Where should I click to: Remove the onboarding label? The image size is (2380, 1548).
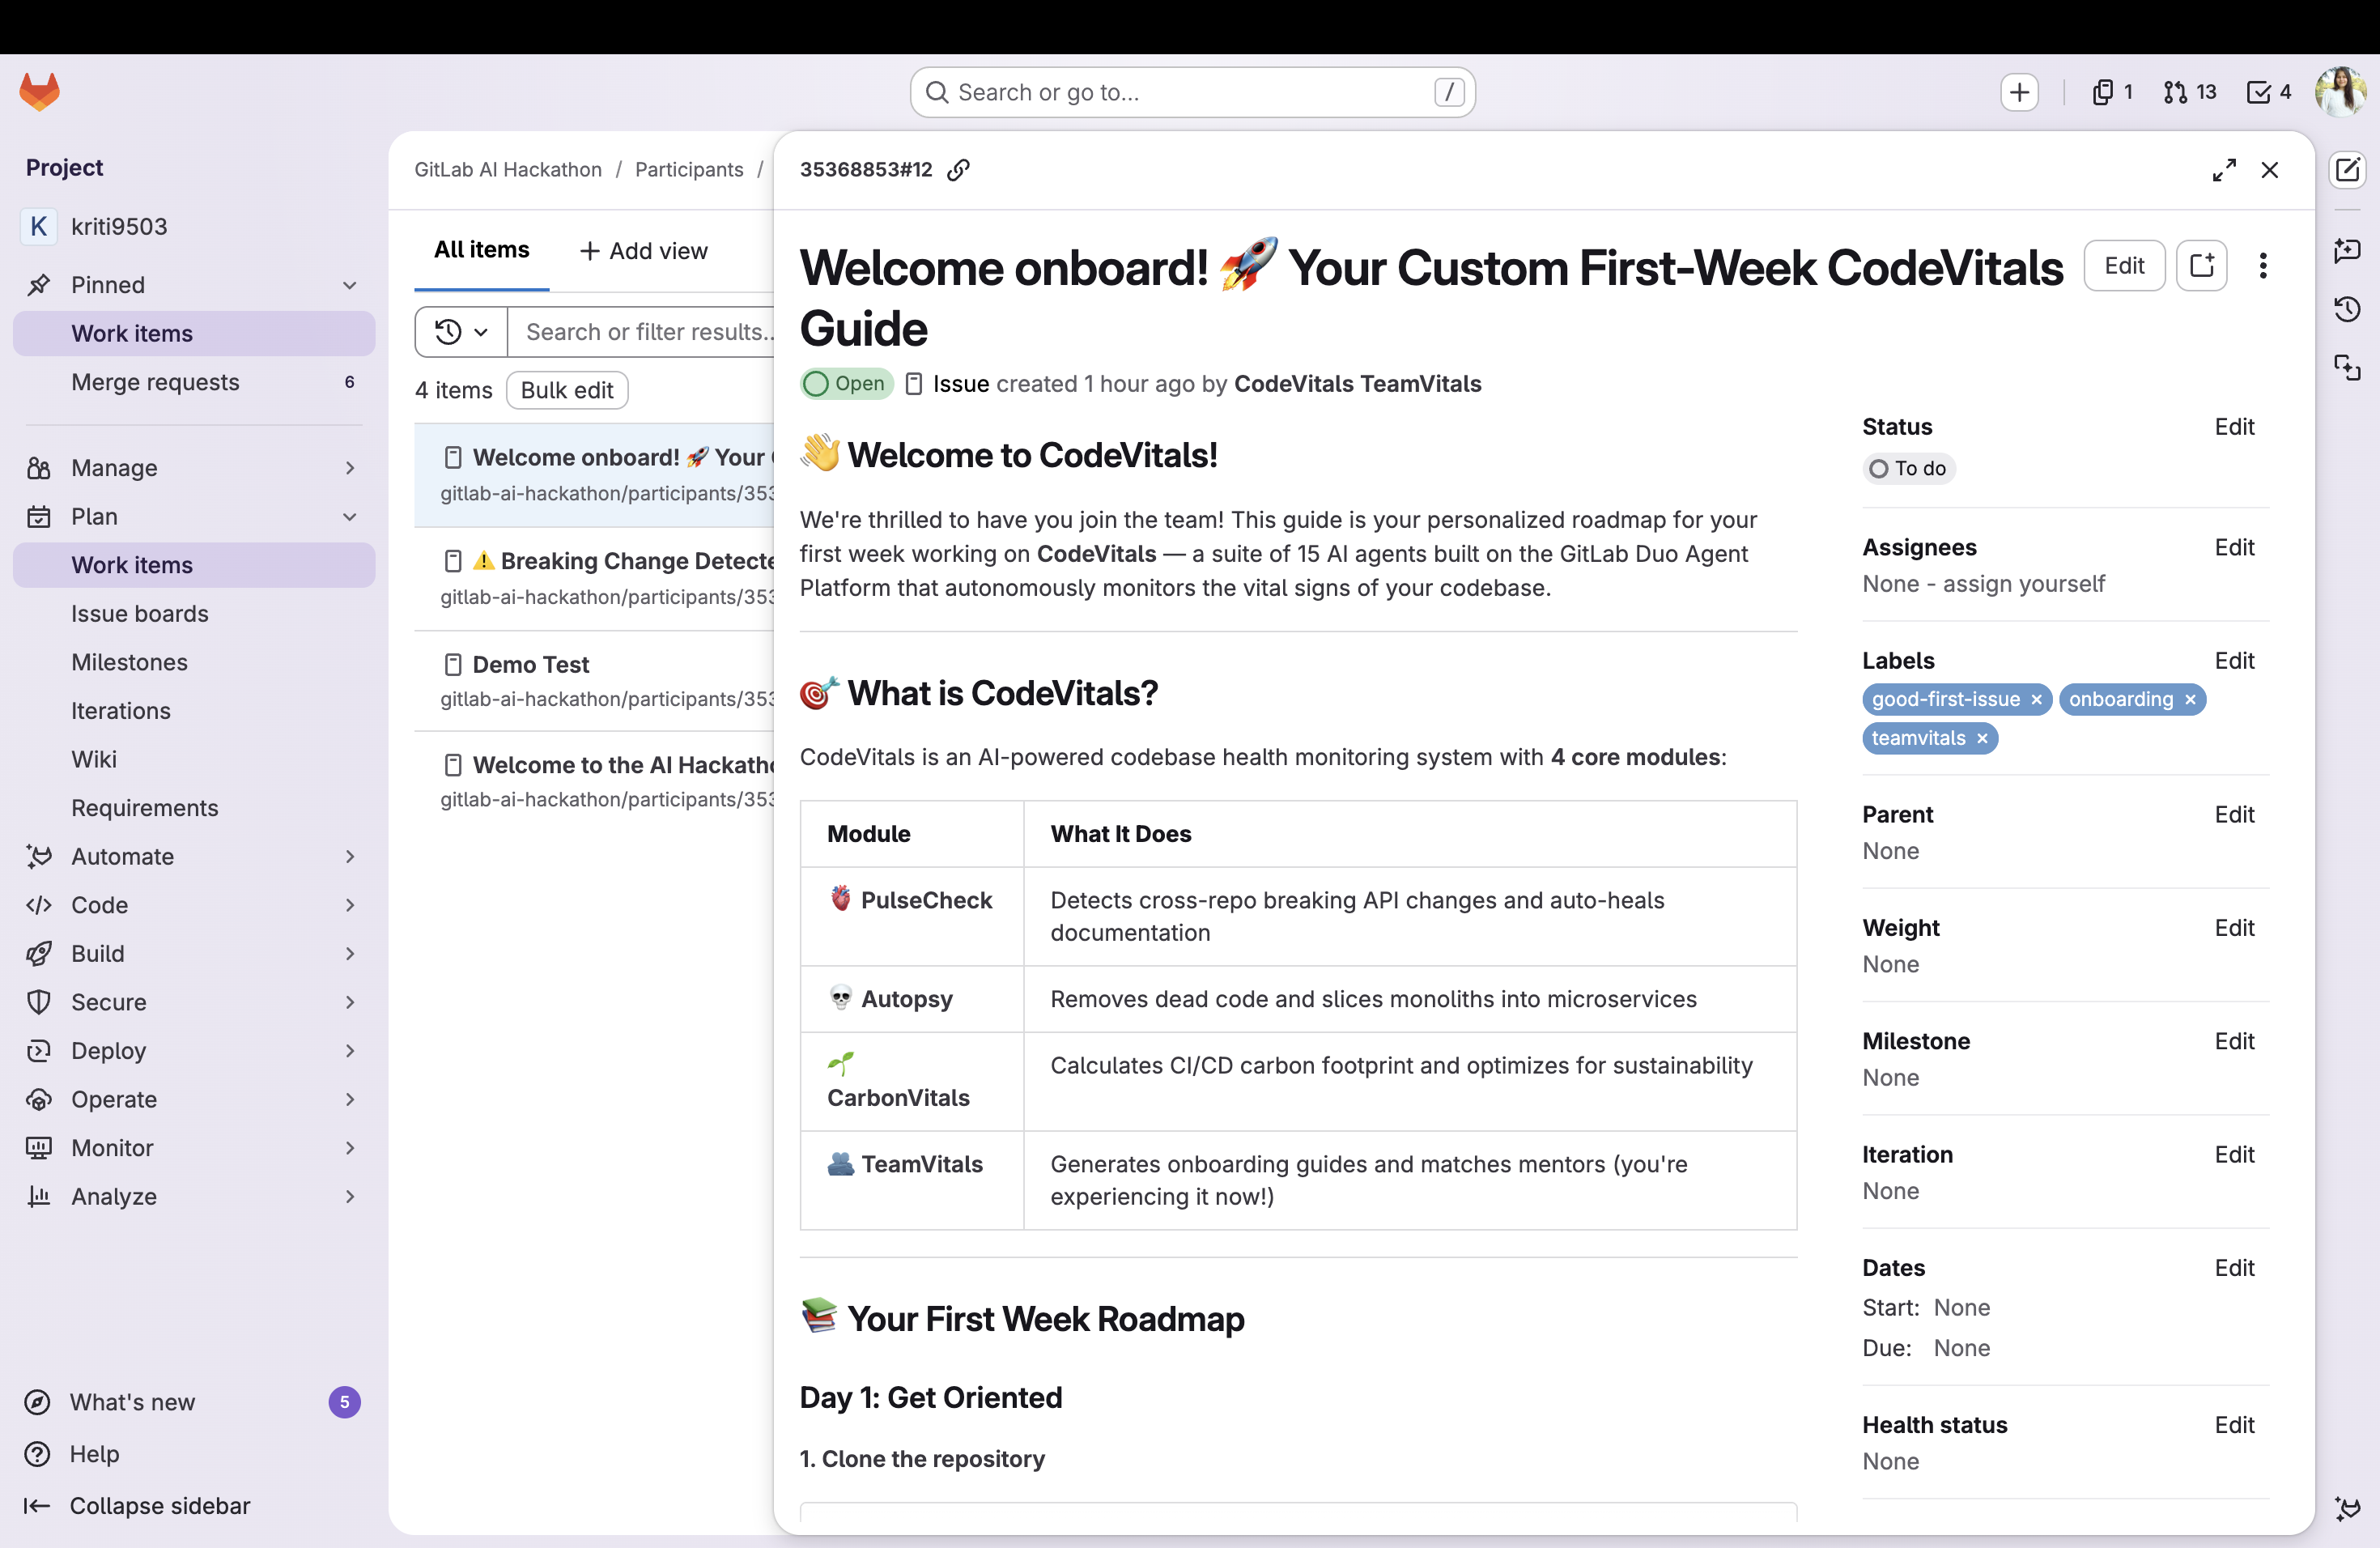pos(2190,700)
